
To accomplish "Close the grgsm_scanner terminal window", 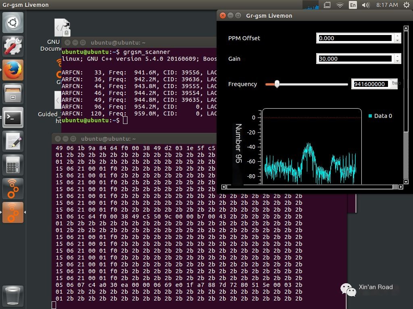I will click(x=67, y=42).
